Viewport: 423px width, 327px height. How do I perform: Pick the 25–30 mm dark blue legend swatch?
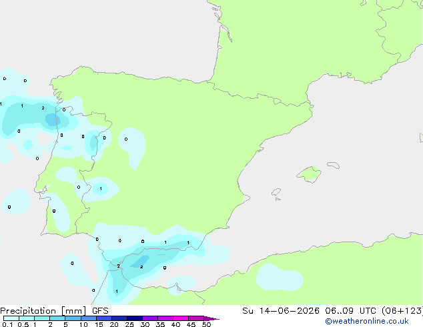tap(135, 318)
